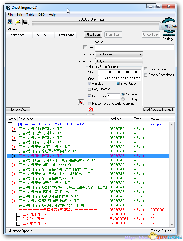
Task: Enable Pause the game while scanning
Action: (x=89, y=103)
